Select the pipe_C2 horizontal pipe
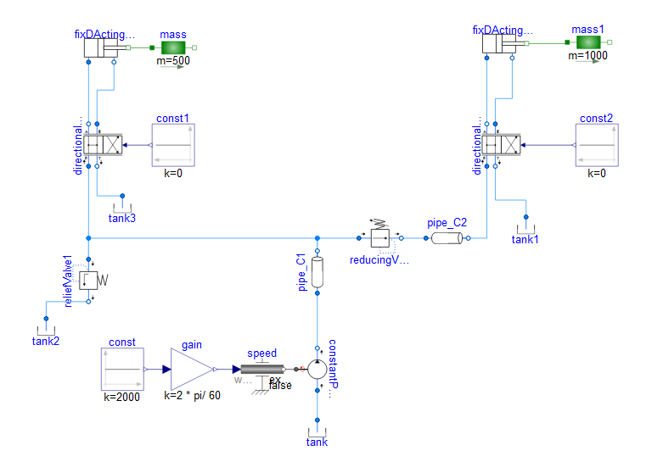 447,238
